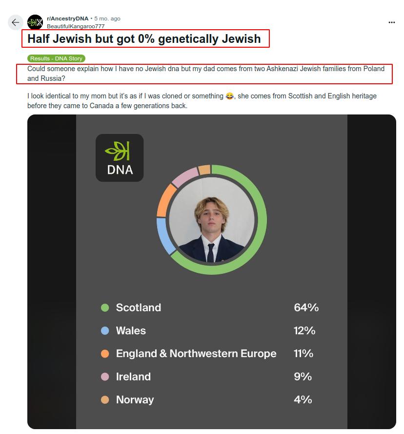Click the green Scotland legend dot
The width and height of the screenshot is (404, 434).
tap(105, 308)
